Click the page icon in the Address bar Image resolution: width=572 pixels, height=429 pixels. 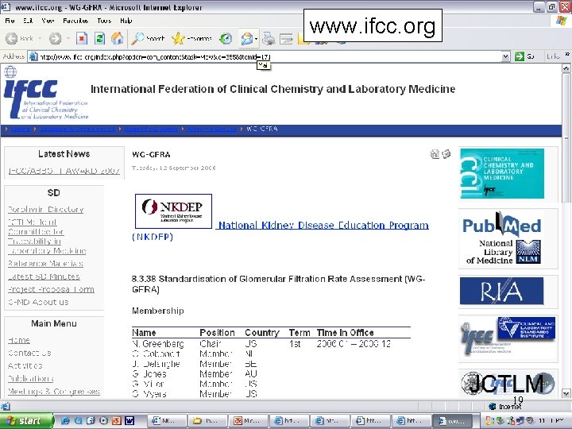(x=33, y=56)
